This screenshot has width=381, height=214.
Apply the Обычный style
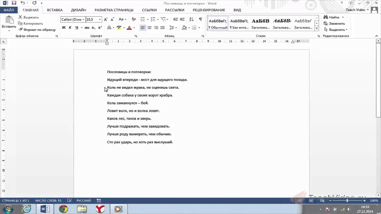(x=218, y=23)
